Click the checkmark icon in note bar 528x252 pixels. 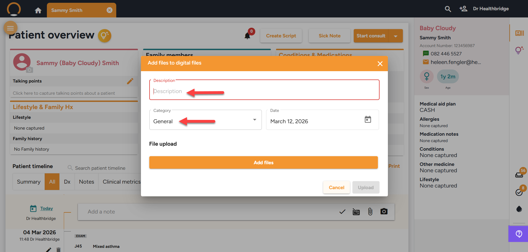tap(342, 212)
